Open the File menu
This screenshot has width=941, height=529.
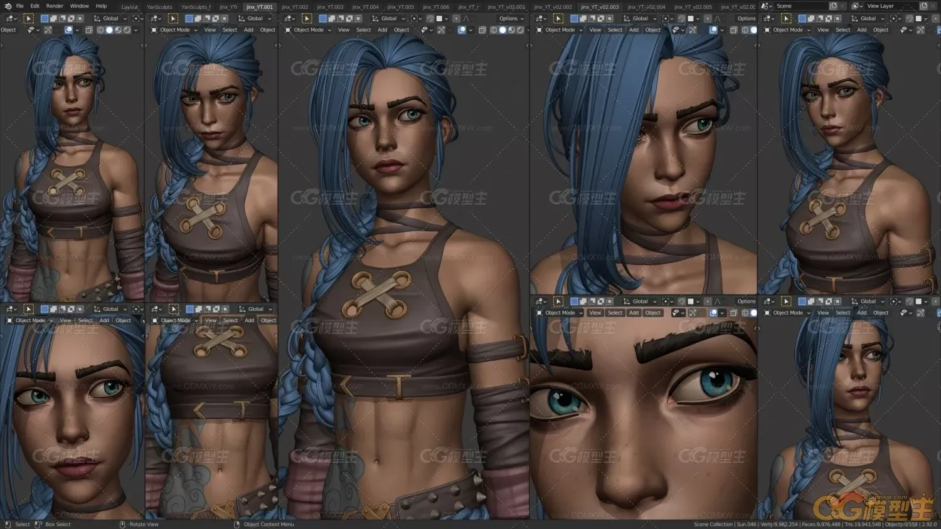[20, 6]
